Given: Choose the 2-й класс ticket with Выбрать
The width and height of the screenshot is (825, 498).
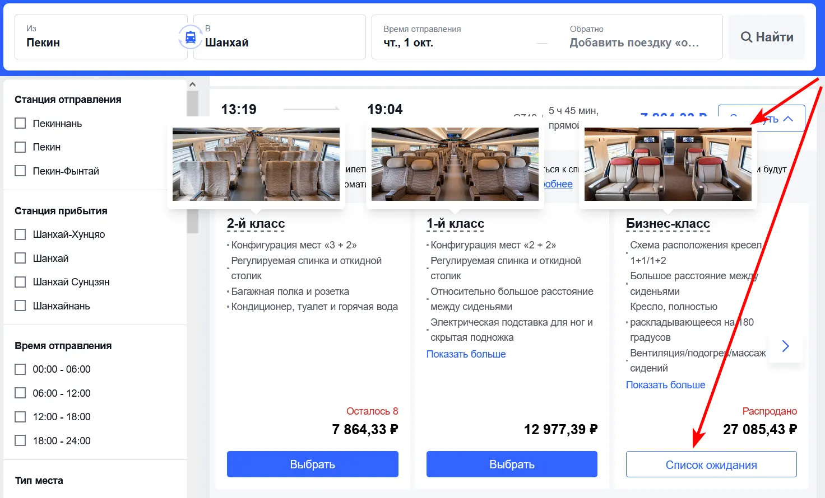Looking at the screenshot, I should (313, 464).
